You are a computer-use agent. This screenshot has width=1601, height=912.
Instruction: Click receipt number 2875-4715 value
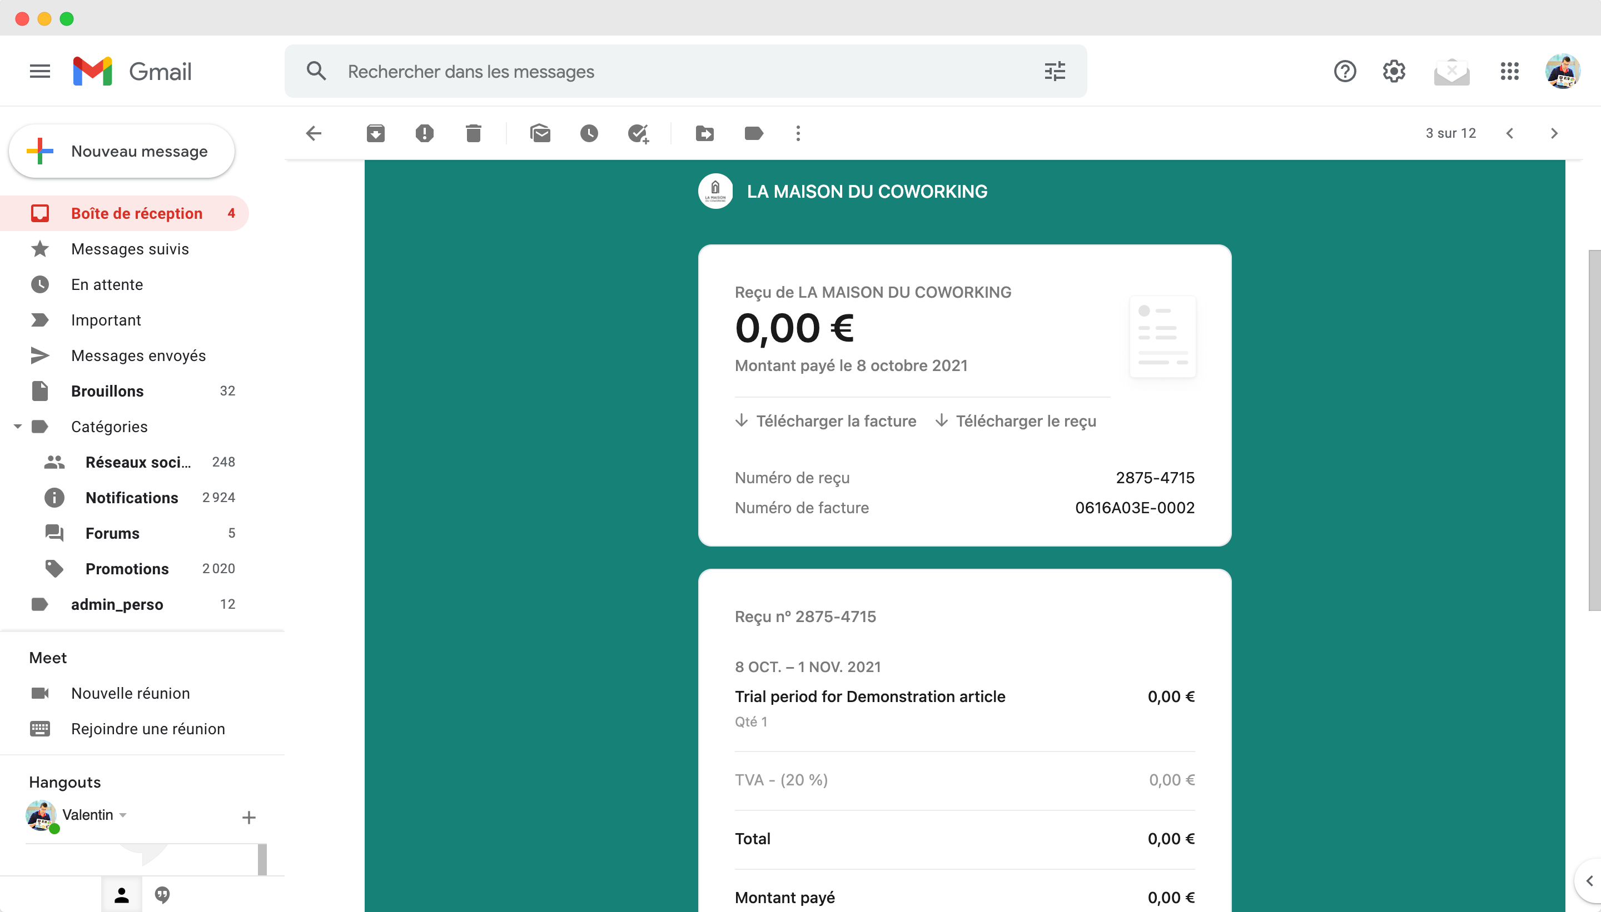pyautogui.click(x=1155, y=478)
